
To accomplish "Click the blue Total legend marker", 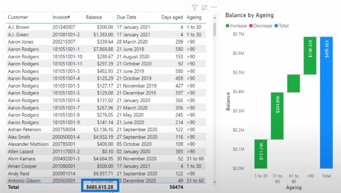I will pos(276,26).
